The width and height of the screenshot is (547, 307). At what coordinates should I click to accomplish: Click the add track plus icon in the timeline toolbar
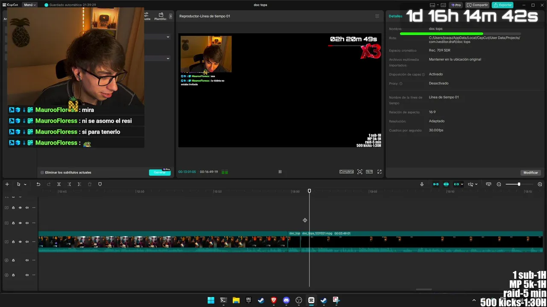pos(7,184)
